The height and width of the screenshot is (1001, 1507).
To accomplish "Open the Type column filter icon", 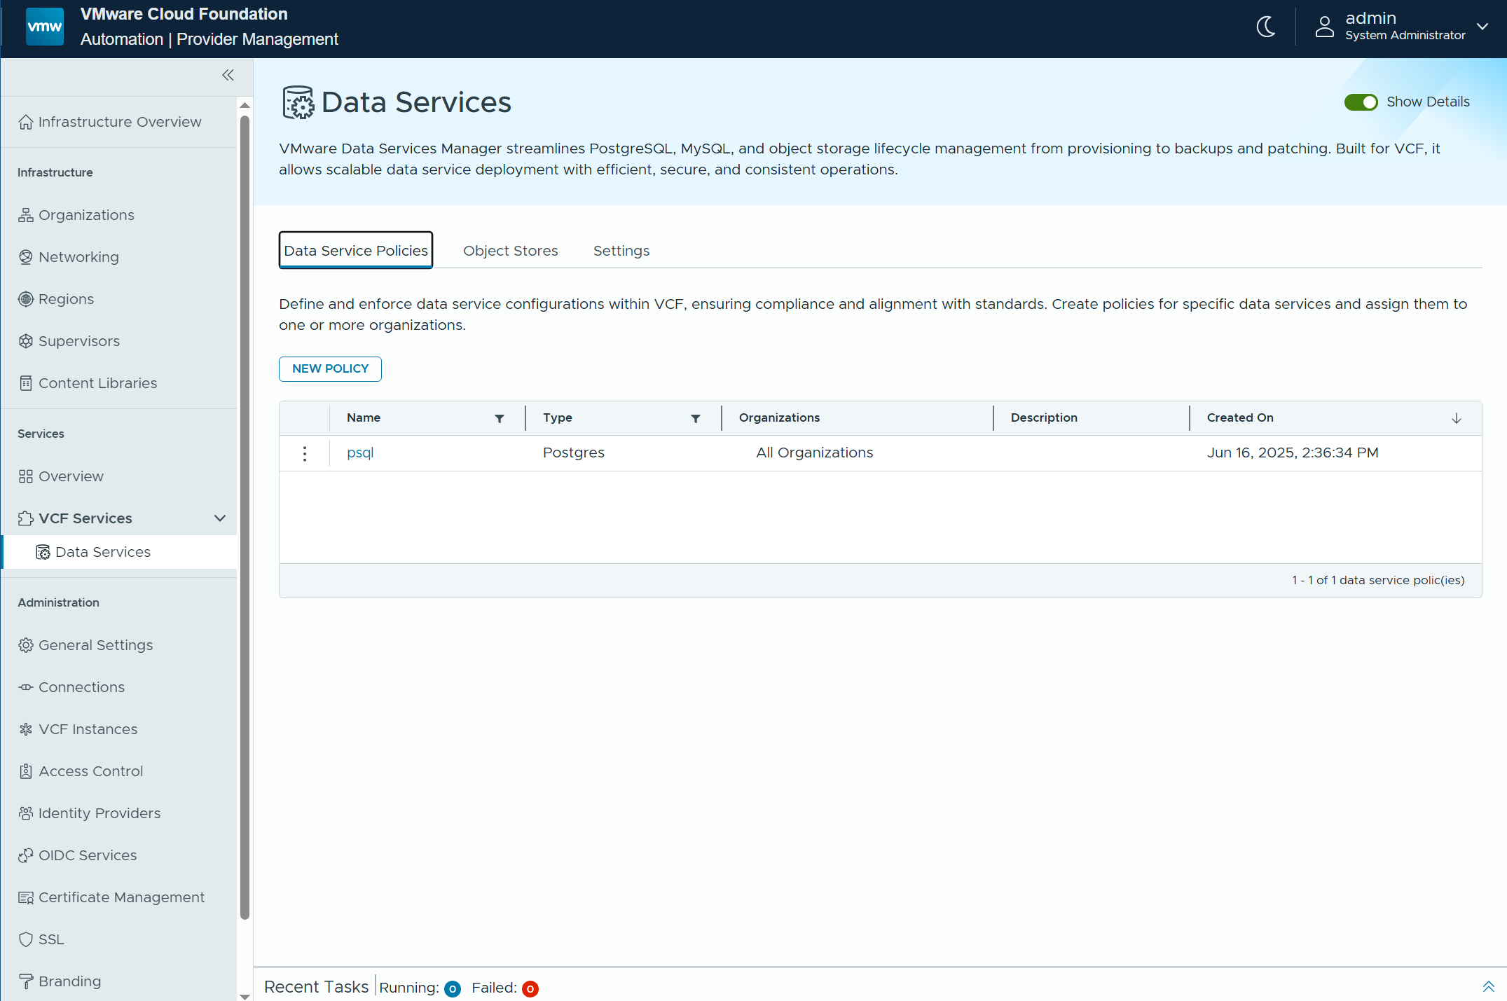I will tap(695, 418).
